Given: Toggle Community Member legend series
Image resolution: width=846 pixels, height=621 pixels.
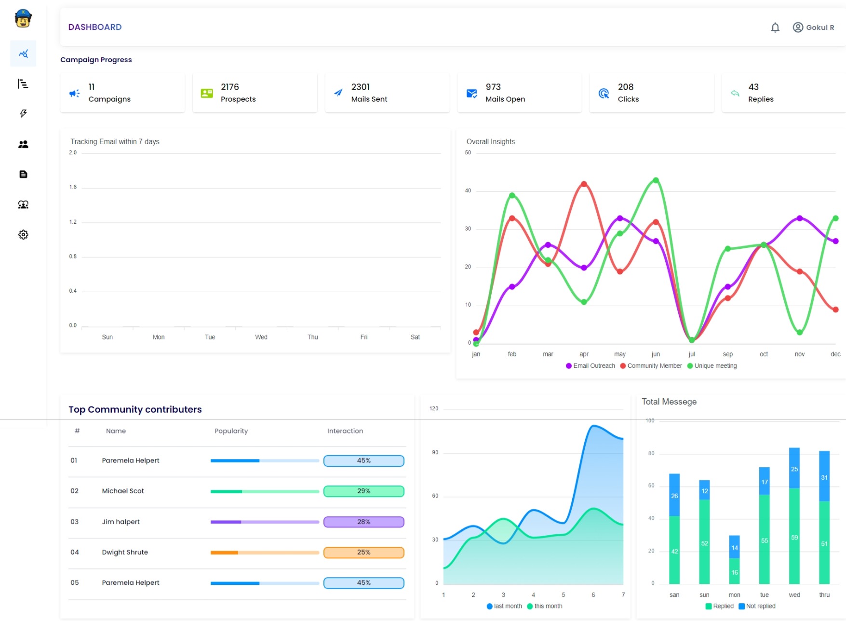Looking at the screenshot, I should tap(651, 366).
